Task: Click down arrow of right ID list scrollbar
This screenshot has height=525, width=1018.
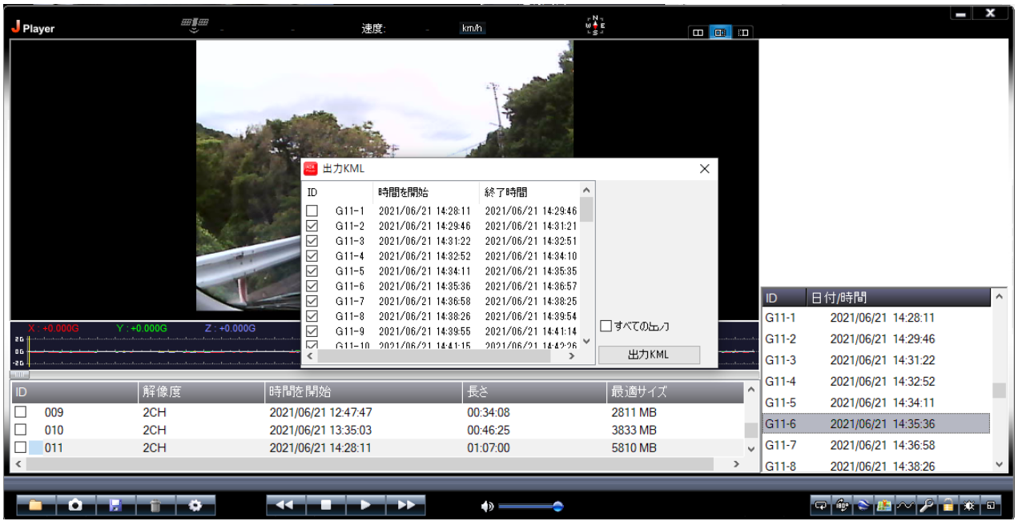Action: 999,464
